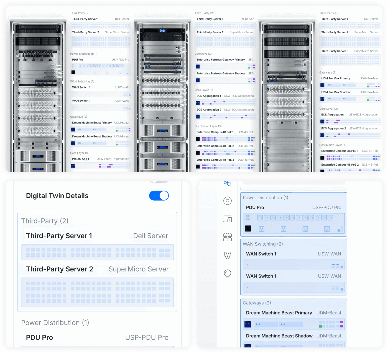
Task: Select 'Dream Machine Beast Shadow' name beside the sidebar
Action: [x=279, y=336]
